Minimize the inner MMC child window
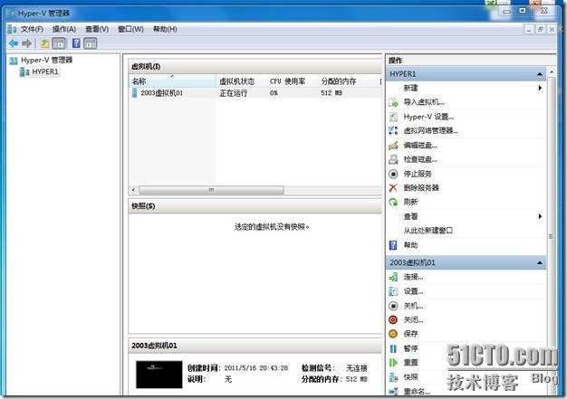 click(529, 30)
